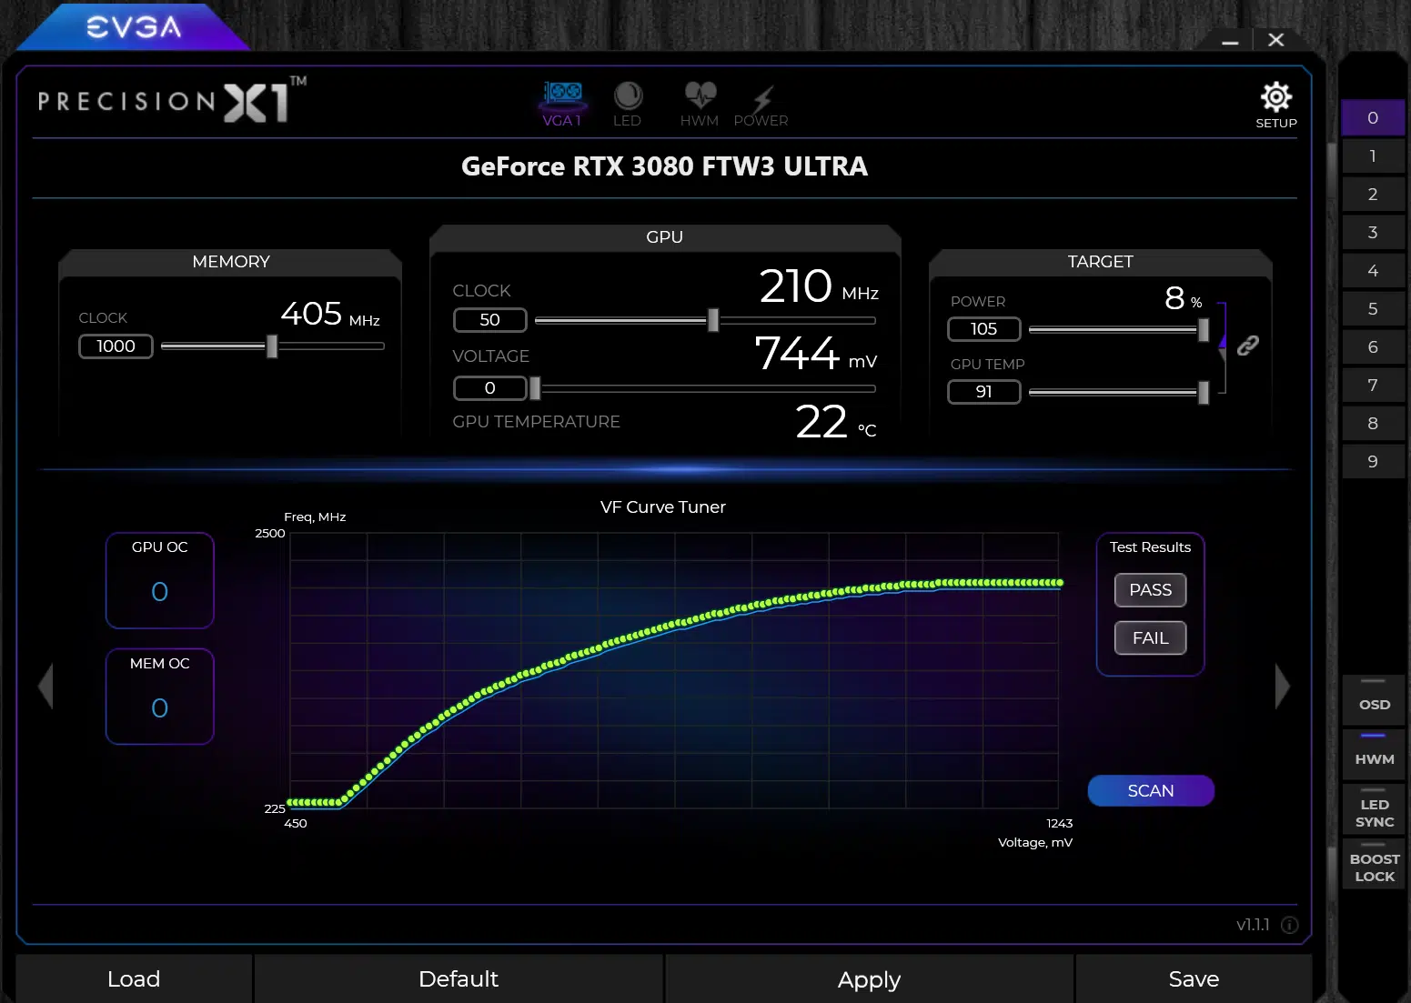Click the 22 °C temperature reading
1411x1003 pixels.
pyautogui.click(x=836, y=422)
